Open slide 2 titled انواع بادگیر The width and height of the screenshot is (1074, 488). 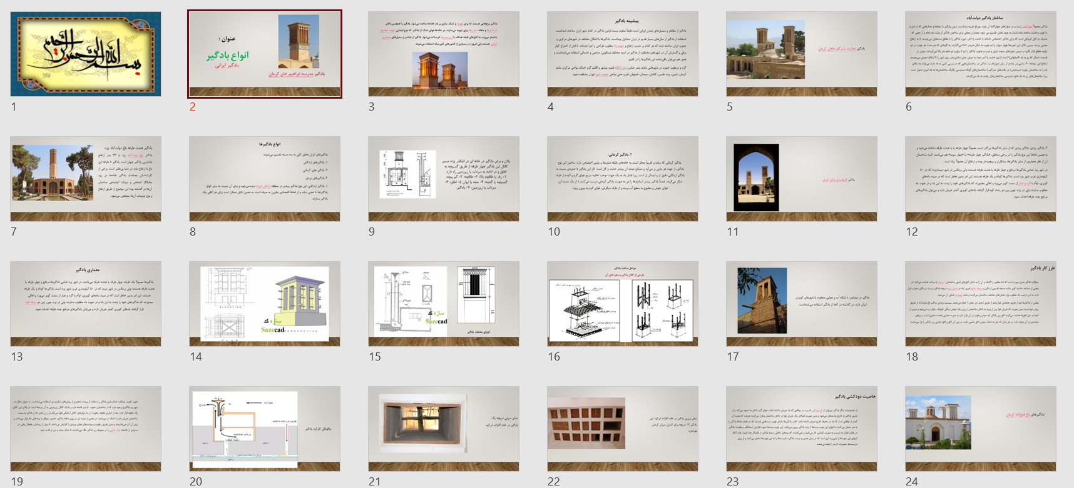coord(265,54)
